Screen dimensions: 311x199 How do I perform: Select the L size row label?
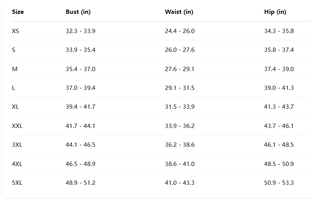pos(14,88)
